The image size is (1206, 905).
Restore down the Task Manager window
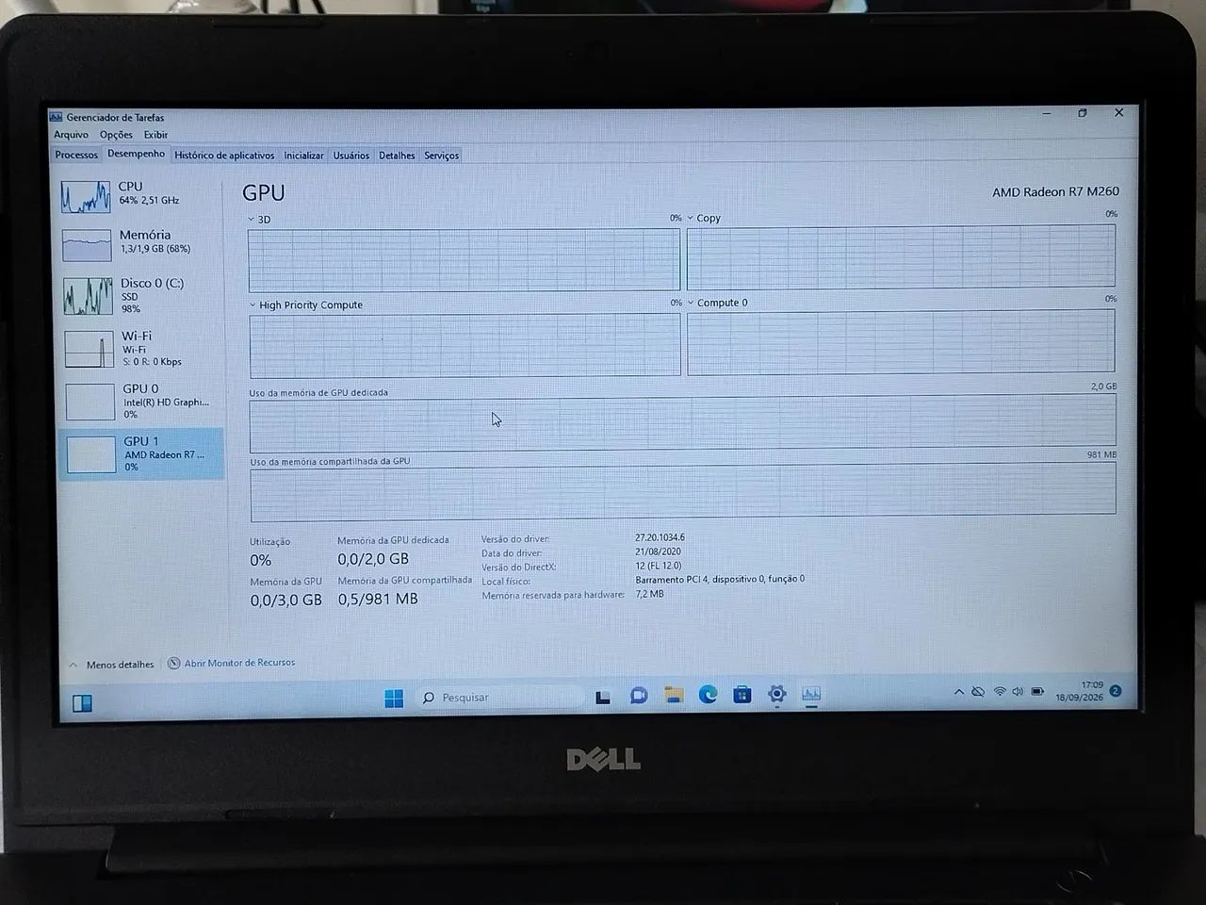pyautogui.click(x=1083, y=113)
